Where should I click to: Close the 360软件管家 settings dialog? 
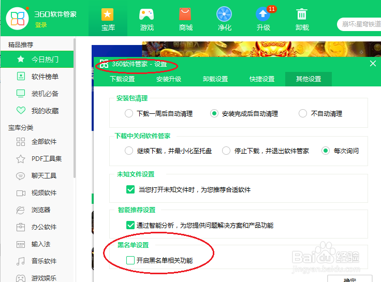[373, 64]
